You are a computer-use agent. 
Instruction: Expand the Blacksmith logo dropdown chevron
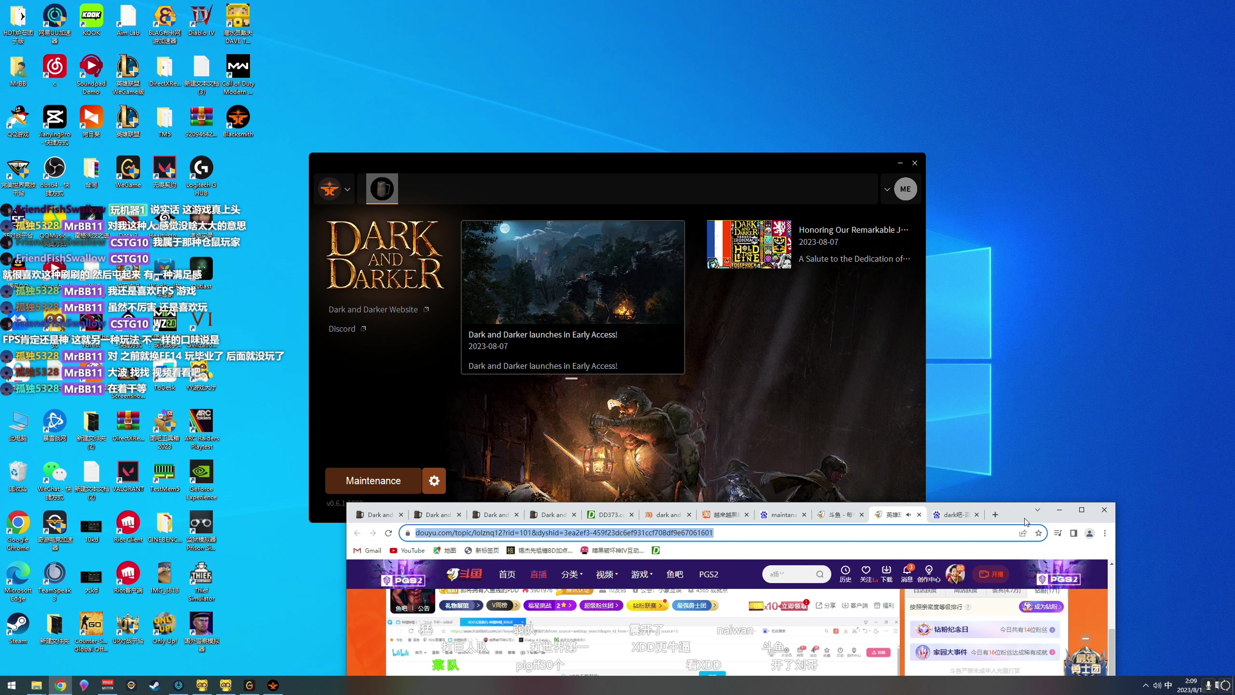[x=347, y=189]
